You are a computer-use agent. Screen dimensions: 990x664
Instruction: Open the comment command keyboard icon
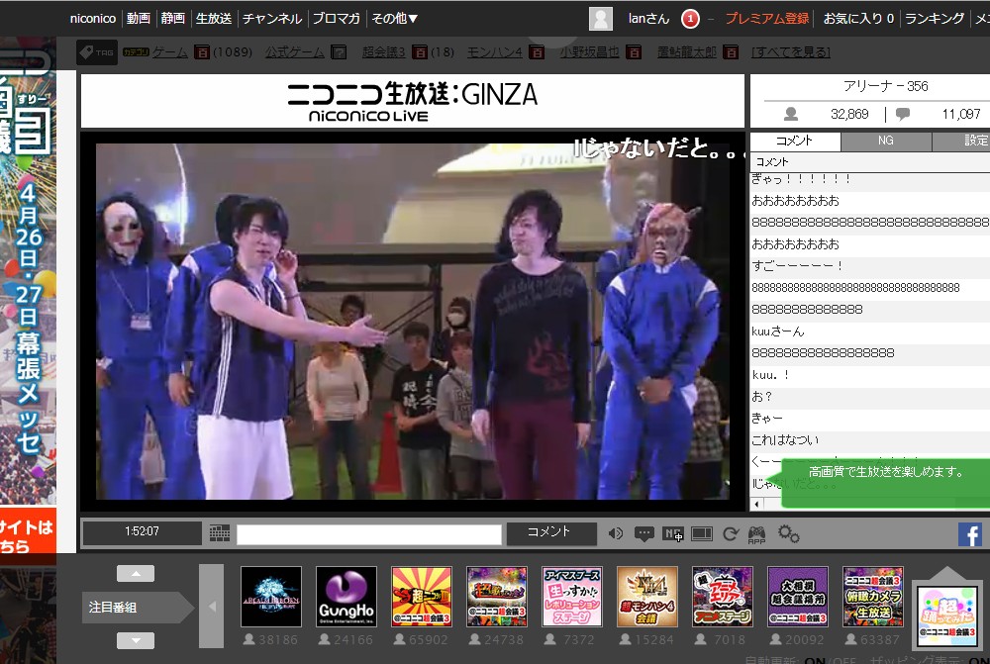click(x=219, y=533)
